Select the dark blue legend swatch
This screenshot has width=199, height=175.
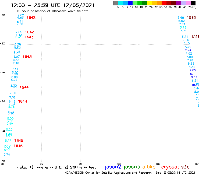(x=130, y=3)
